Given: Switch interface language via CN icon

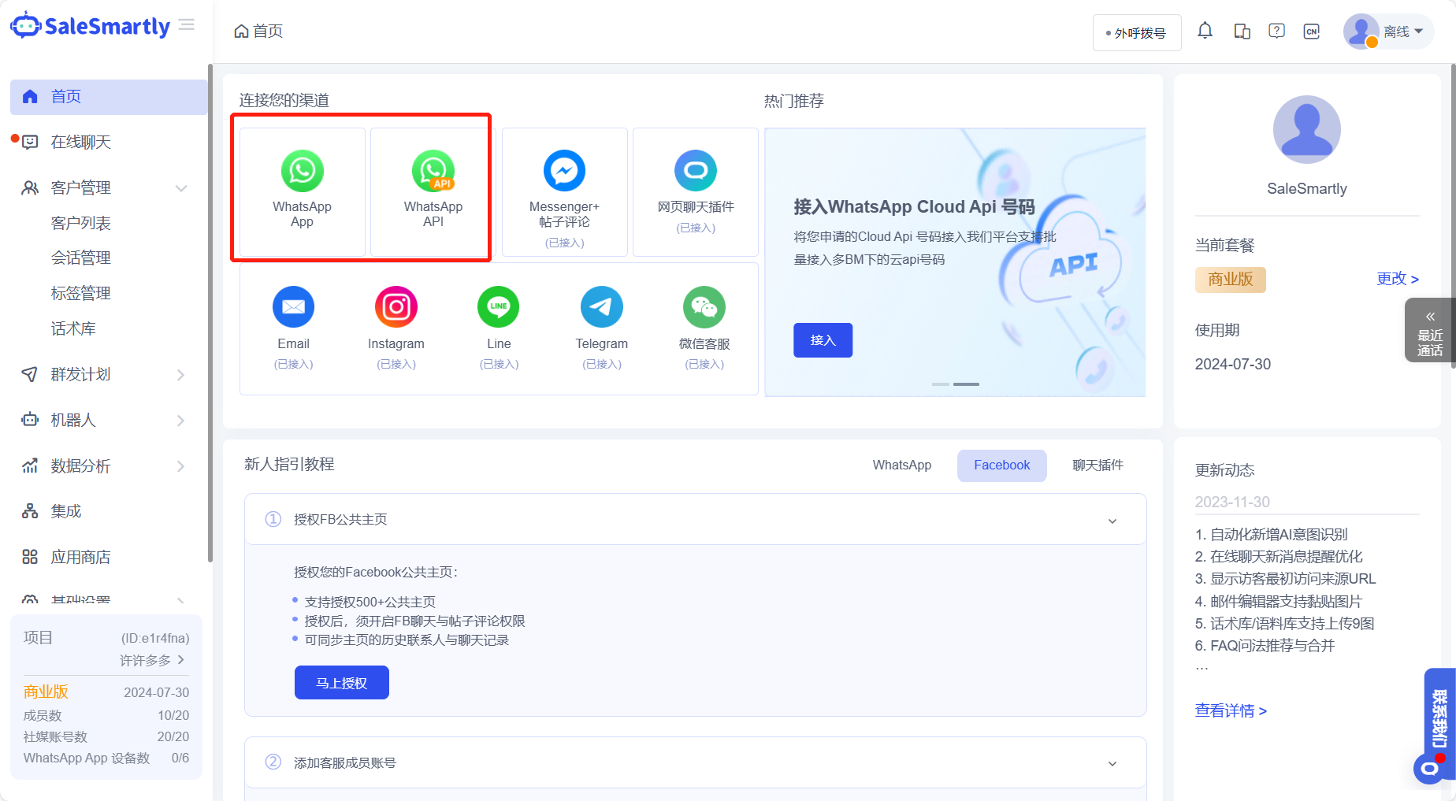Looking at the screenshot, I should tap(1312, 32).
